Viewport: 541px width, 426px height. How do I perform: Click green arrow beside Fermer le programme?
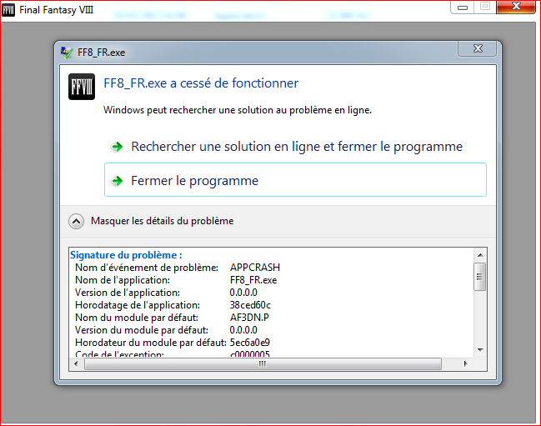coord(118,181)
